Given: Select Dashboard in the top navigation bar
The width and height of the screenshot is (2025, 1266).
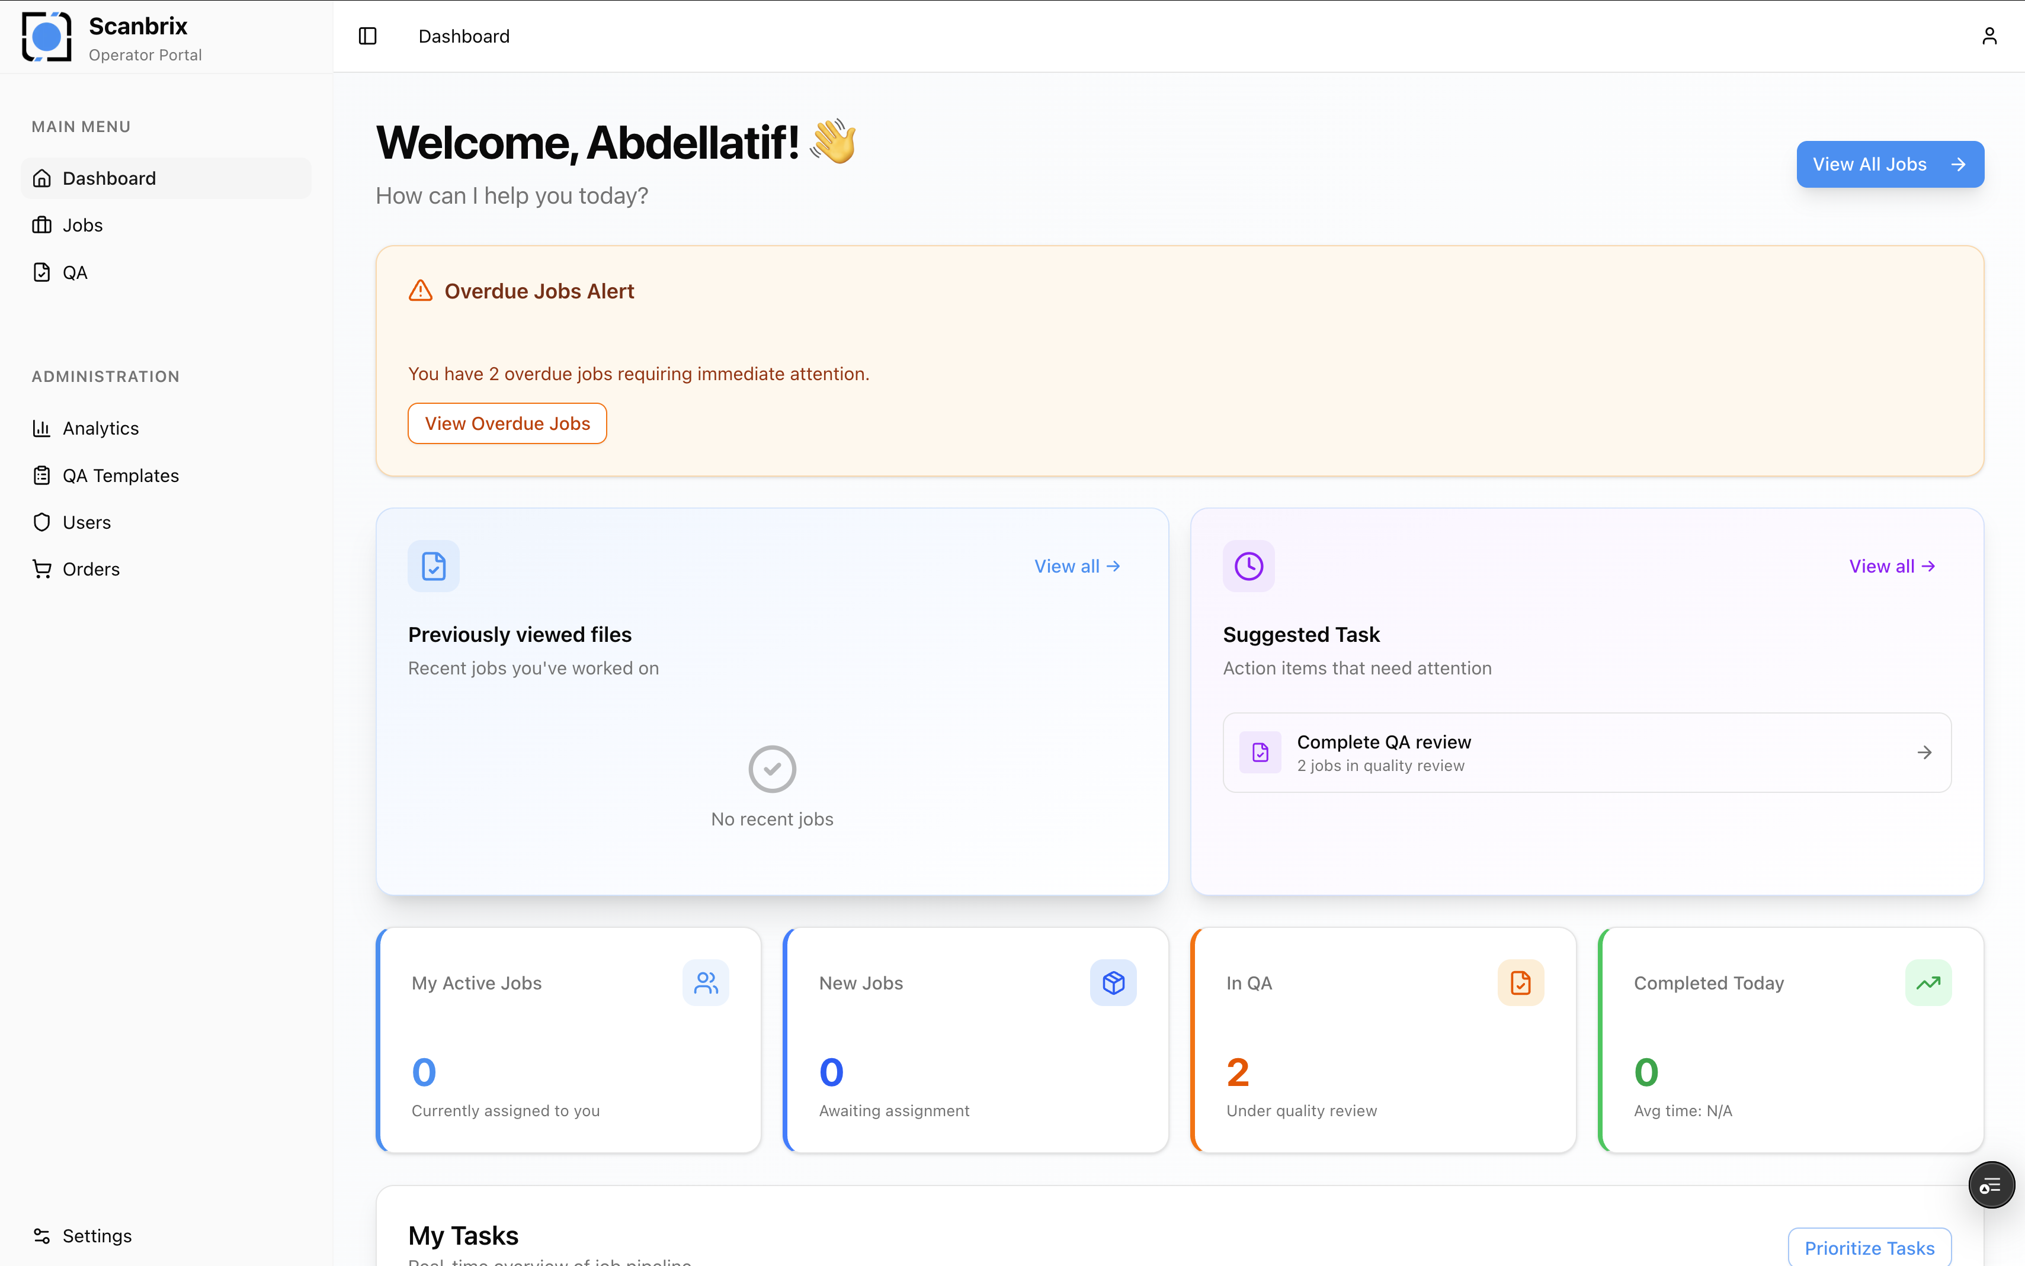Looking at the screenshot, I should coord(464,36).
